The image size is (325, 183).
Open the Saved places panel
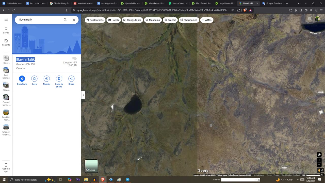coord(6,30)
